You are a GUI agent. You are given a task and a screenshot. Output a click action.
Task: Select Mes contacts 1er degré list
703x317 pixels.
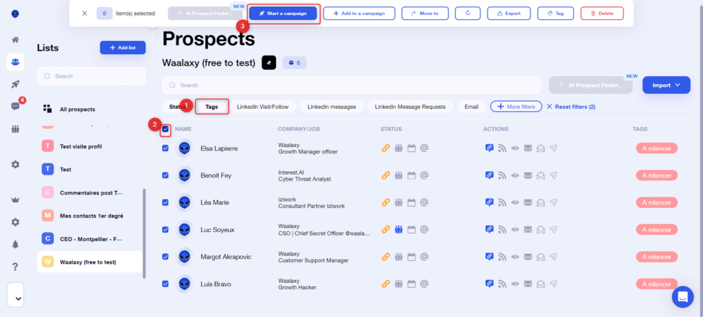[91, 216]
